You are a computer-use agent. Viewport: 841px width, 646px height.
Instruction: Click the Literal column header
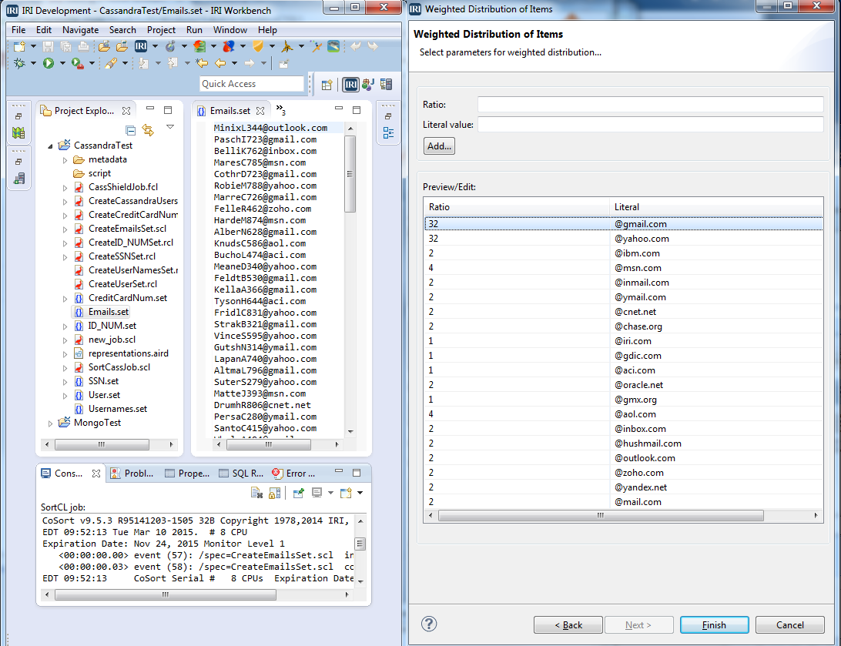(x=716, y=207)
